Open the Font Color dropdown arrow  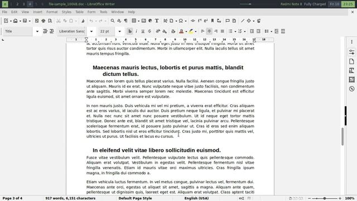coord(186,31)
